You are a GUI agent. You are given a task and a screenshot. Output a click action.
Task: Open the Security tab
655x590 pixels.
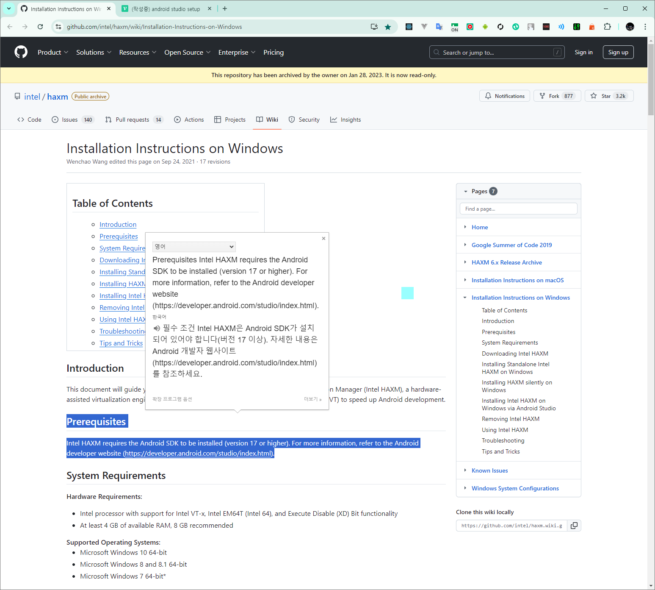304,120
